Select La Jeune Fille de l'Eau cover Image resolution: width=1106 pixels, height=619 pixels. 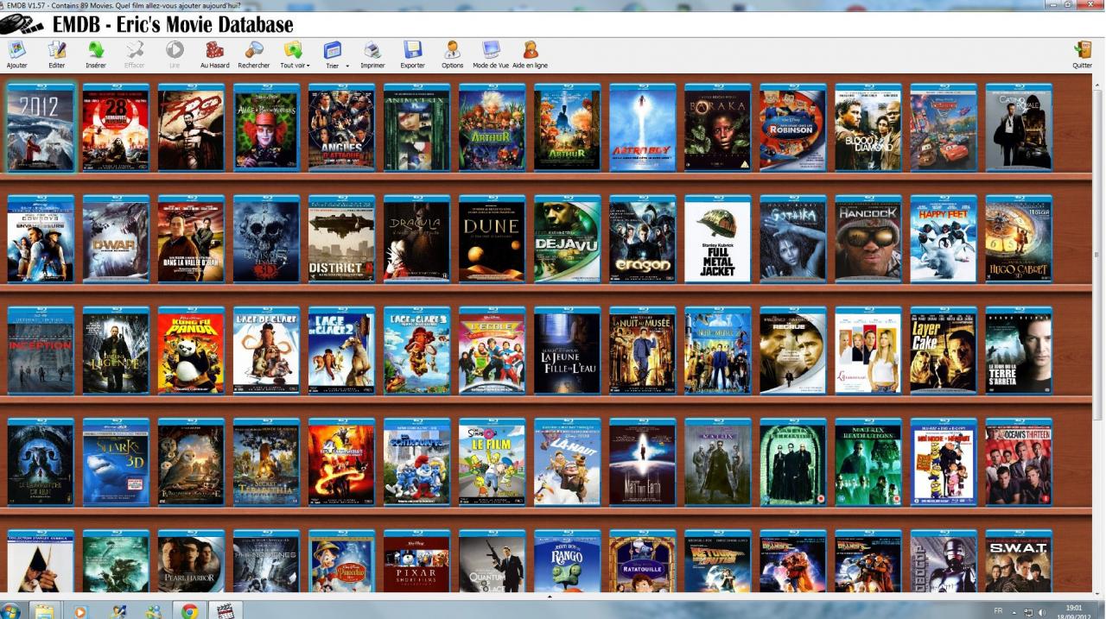567,351
